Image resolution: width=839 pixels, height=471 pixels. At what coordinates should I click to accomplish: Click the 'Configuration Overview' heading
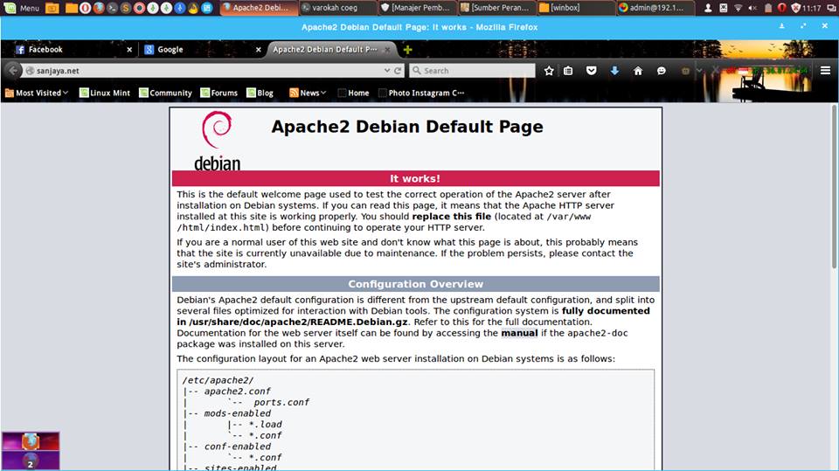click(x=416, y=284)
